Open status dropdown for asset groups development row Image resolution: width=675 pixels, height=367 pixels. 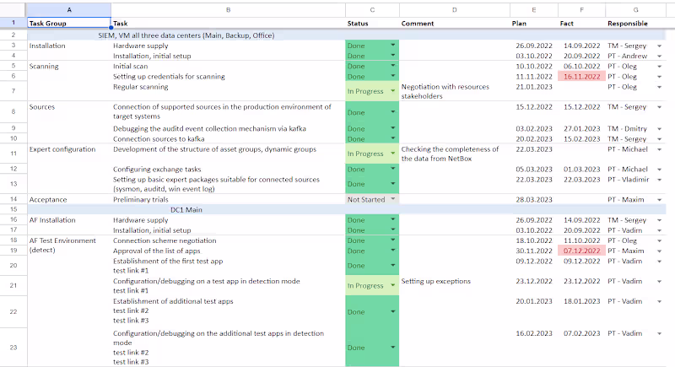[x=392, y=154]
